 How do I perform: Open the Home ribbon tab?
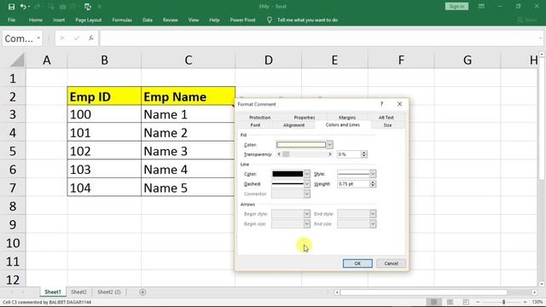36,20
